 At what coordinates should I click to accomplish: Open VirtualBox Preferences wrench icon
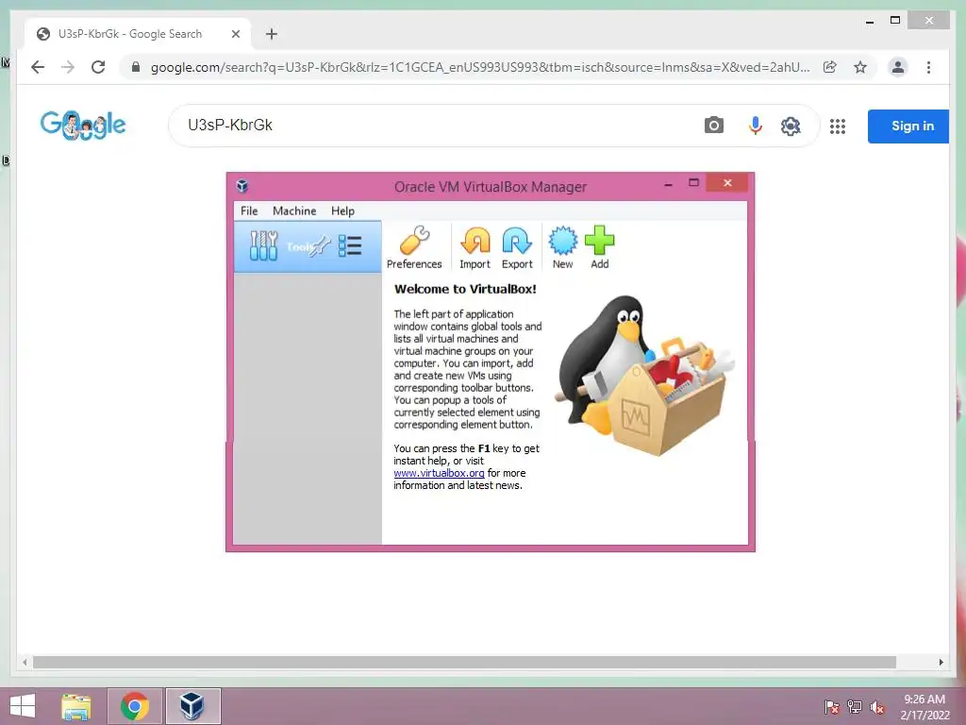click(414, 241)
